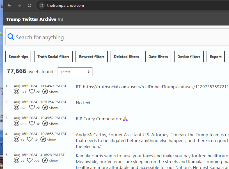Click the 953 retweet count
Viewport: 229px width, 169px height.
(x=23, y=124)
